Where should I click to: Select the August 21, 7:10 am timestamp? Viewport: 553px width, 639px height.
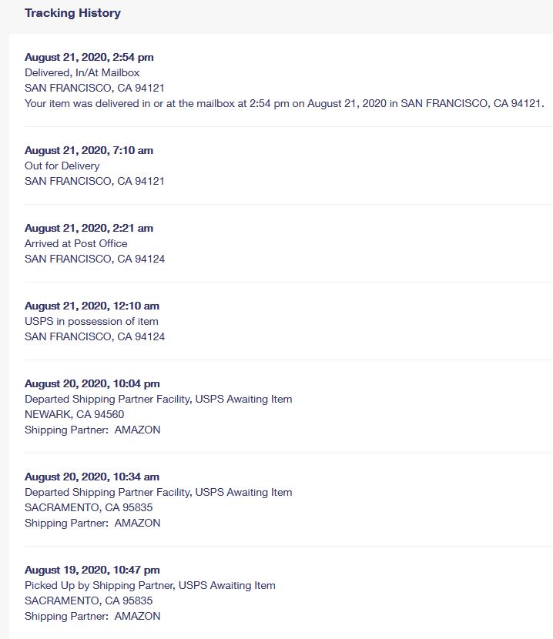pos(89,150)
